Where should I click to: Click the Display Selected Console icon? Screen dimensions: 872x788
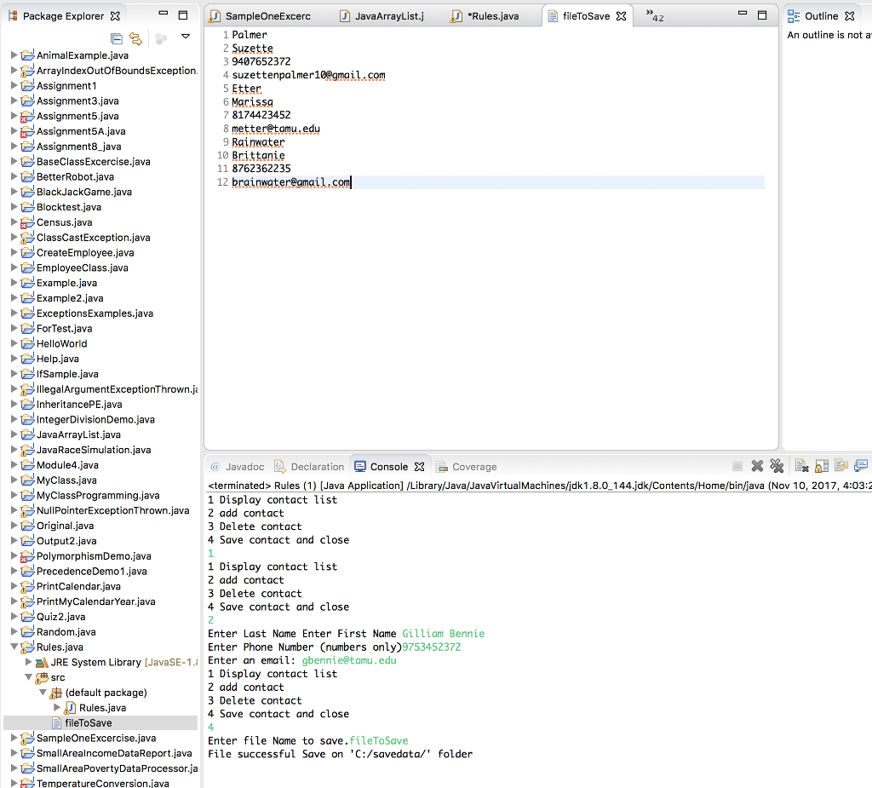tap(861, 466)
